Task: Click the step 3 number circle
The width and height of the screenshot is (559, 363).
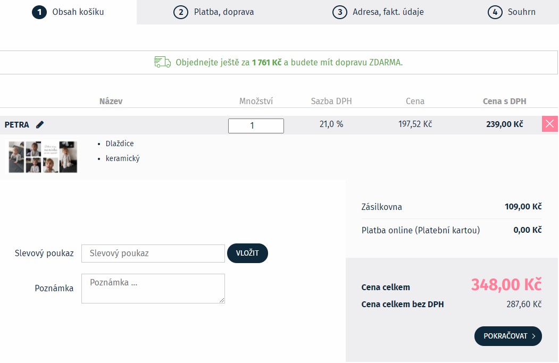Action: [x=340, y=12]
